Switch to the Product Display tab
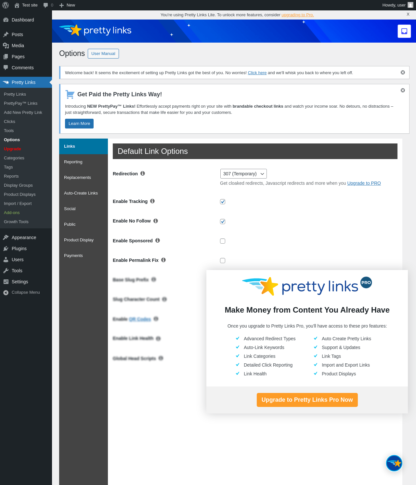This screenshot has height=485, width=416. pos(84,240)
